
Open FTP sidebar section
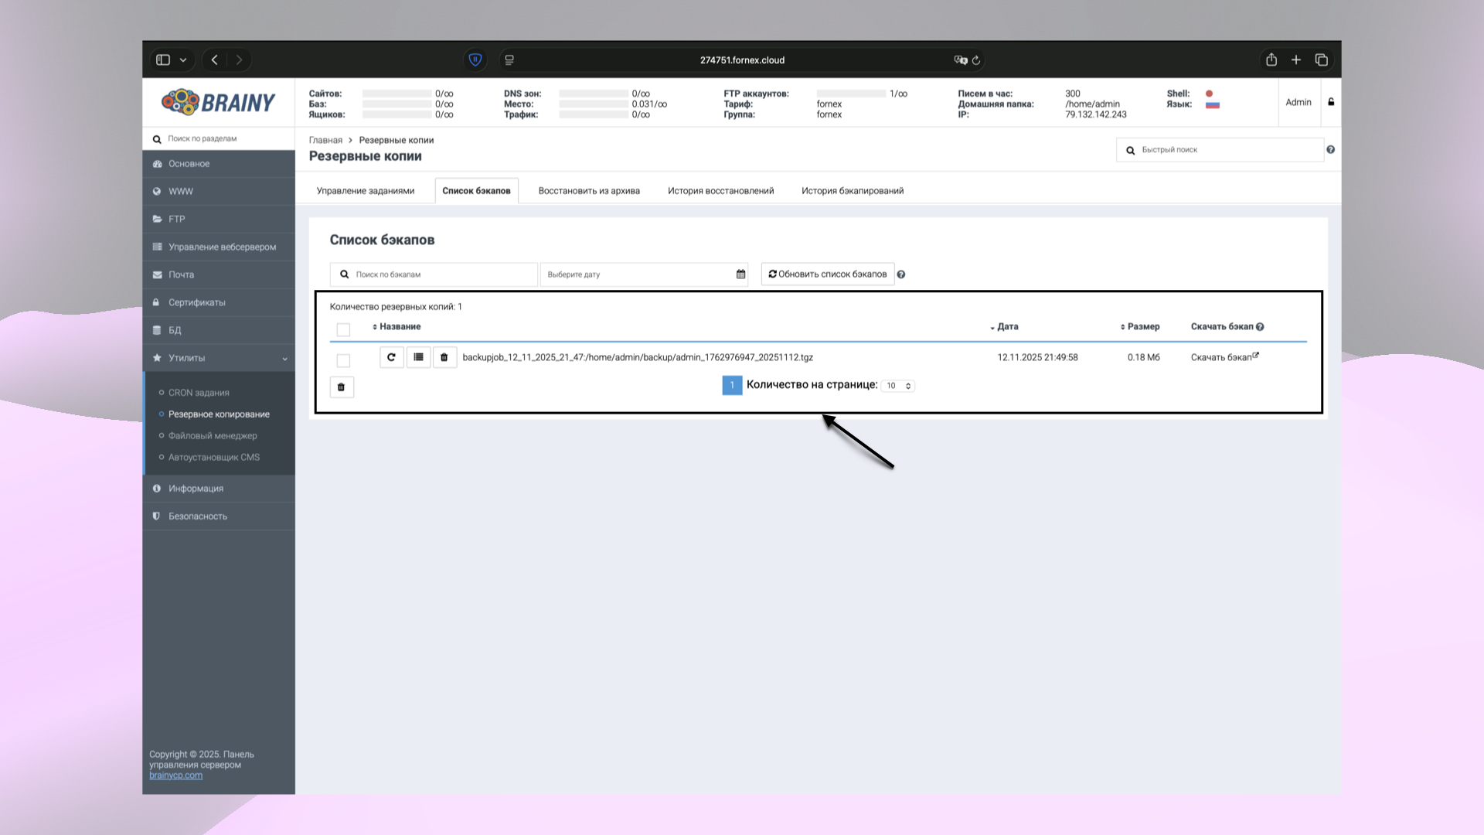[x=219, y=220]
